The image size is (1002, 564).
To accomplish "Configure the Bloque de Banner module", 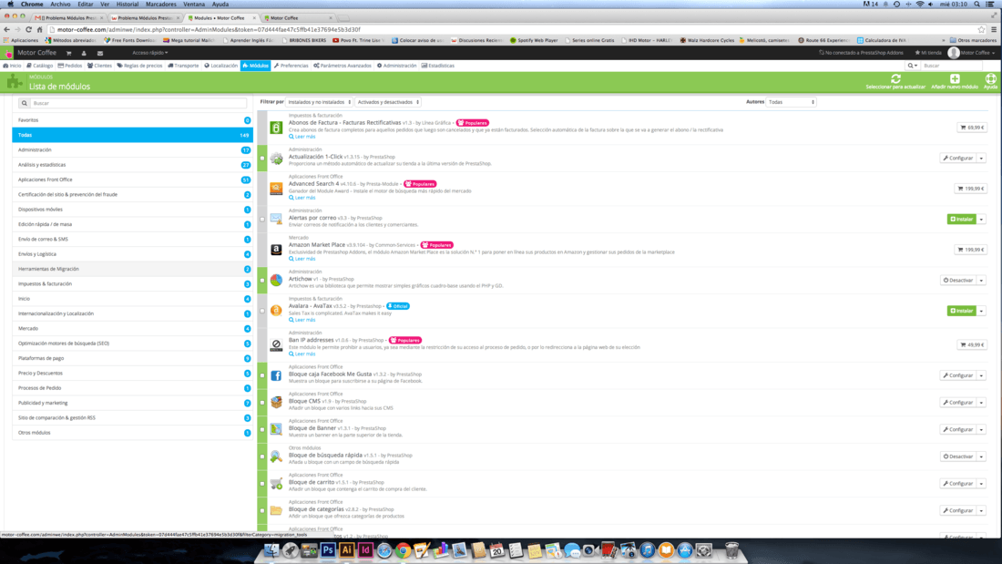I will pos(958,430).
